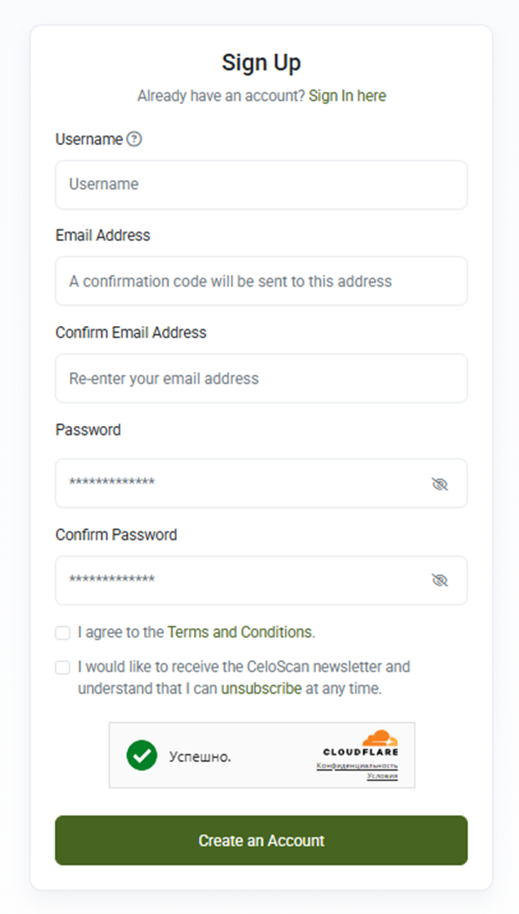Toggle visibility of the Confirm Password field
The height and width of the screenshot is (914, 519).
coord(440,581)
